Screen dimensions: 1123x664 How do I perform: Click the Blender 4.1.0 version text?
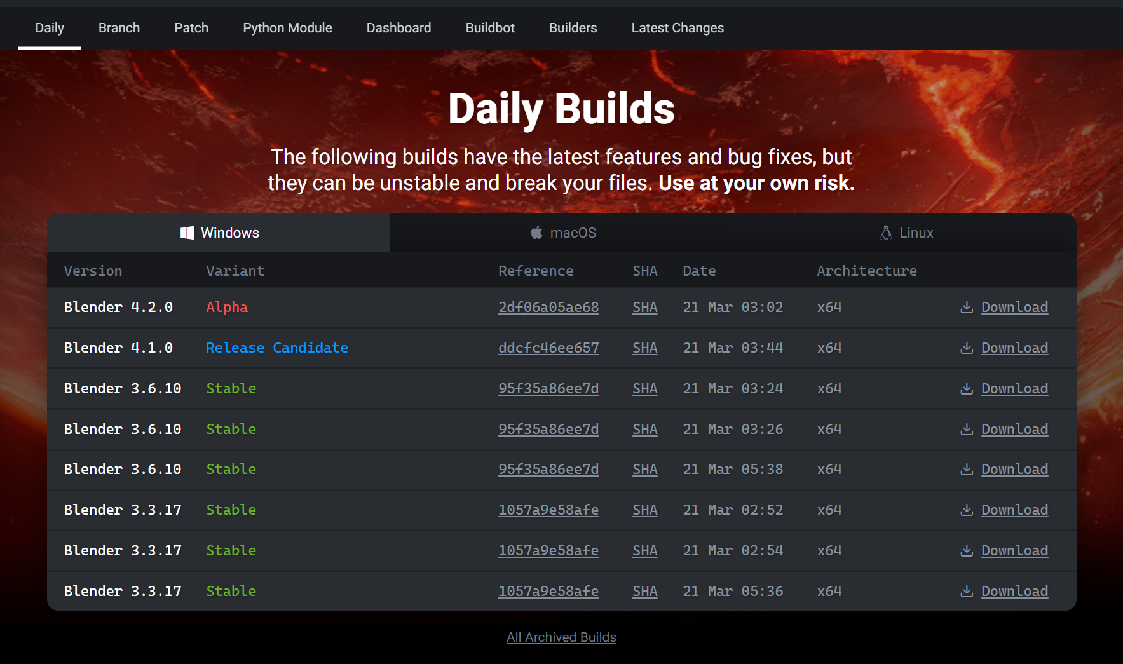click(118, 348)
